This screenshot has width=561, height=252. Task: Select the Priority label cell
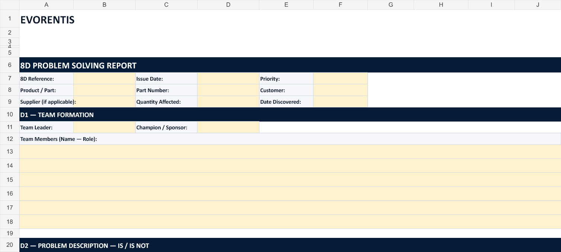coord(286,78)
